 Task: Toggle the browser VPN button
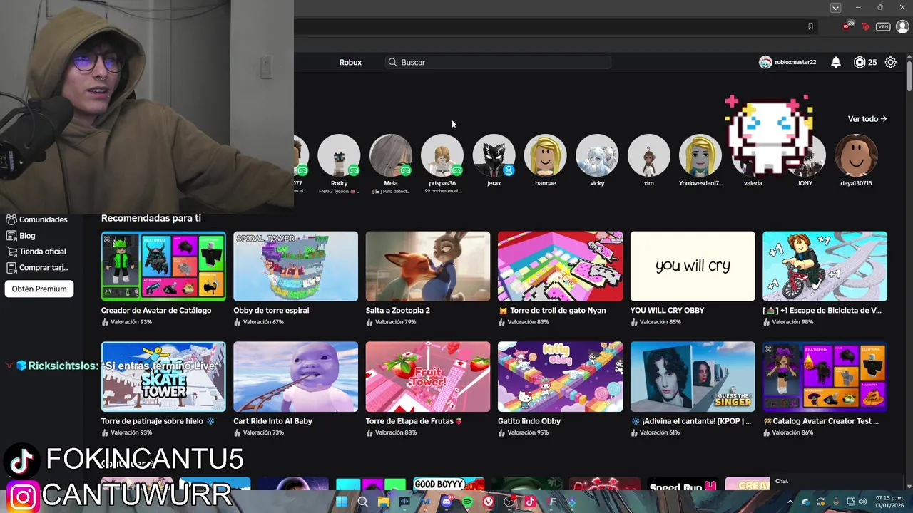(x=883, y=26)
